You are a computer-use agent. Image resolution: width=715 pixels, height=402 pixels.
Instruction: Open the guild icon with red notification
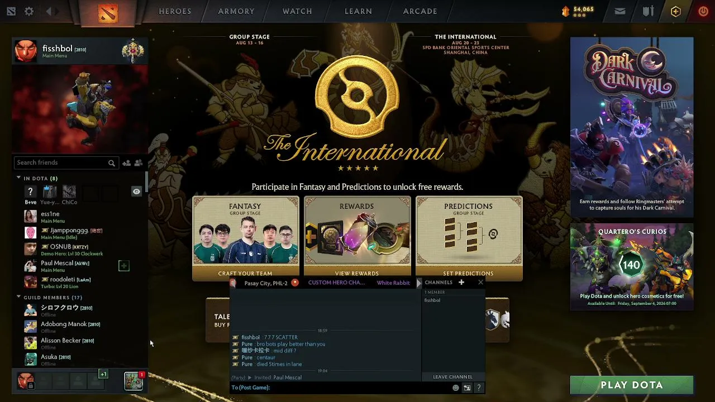coord(134,381)
